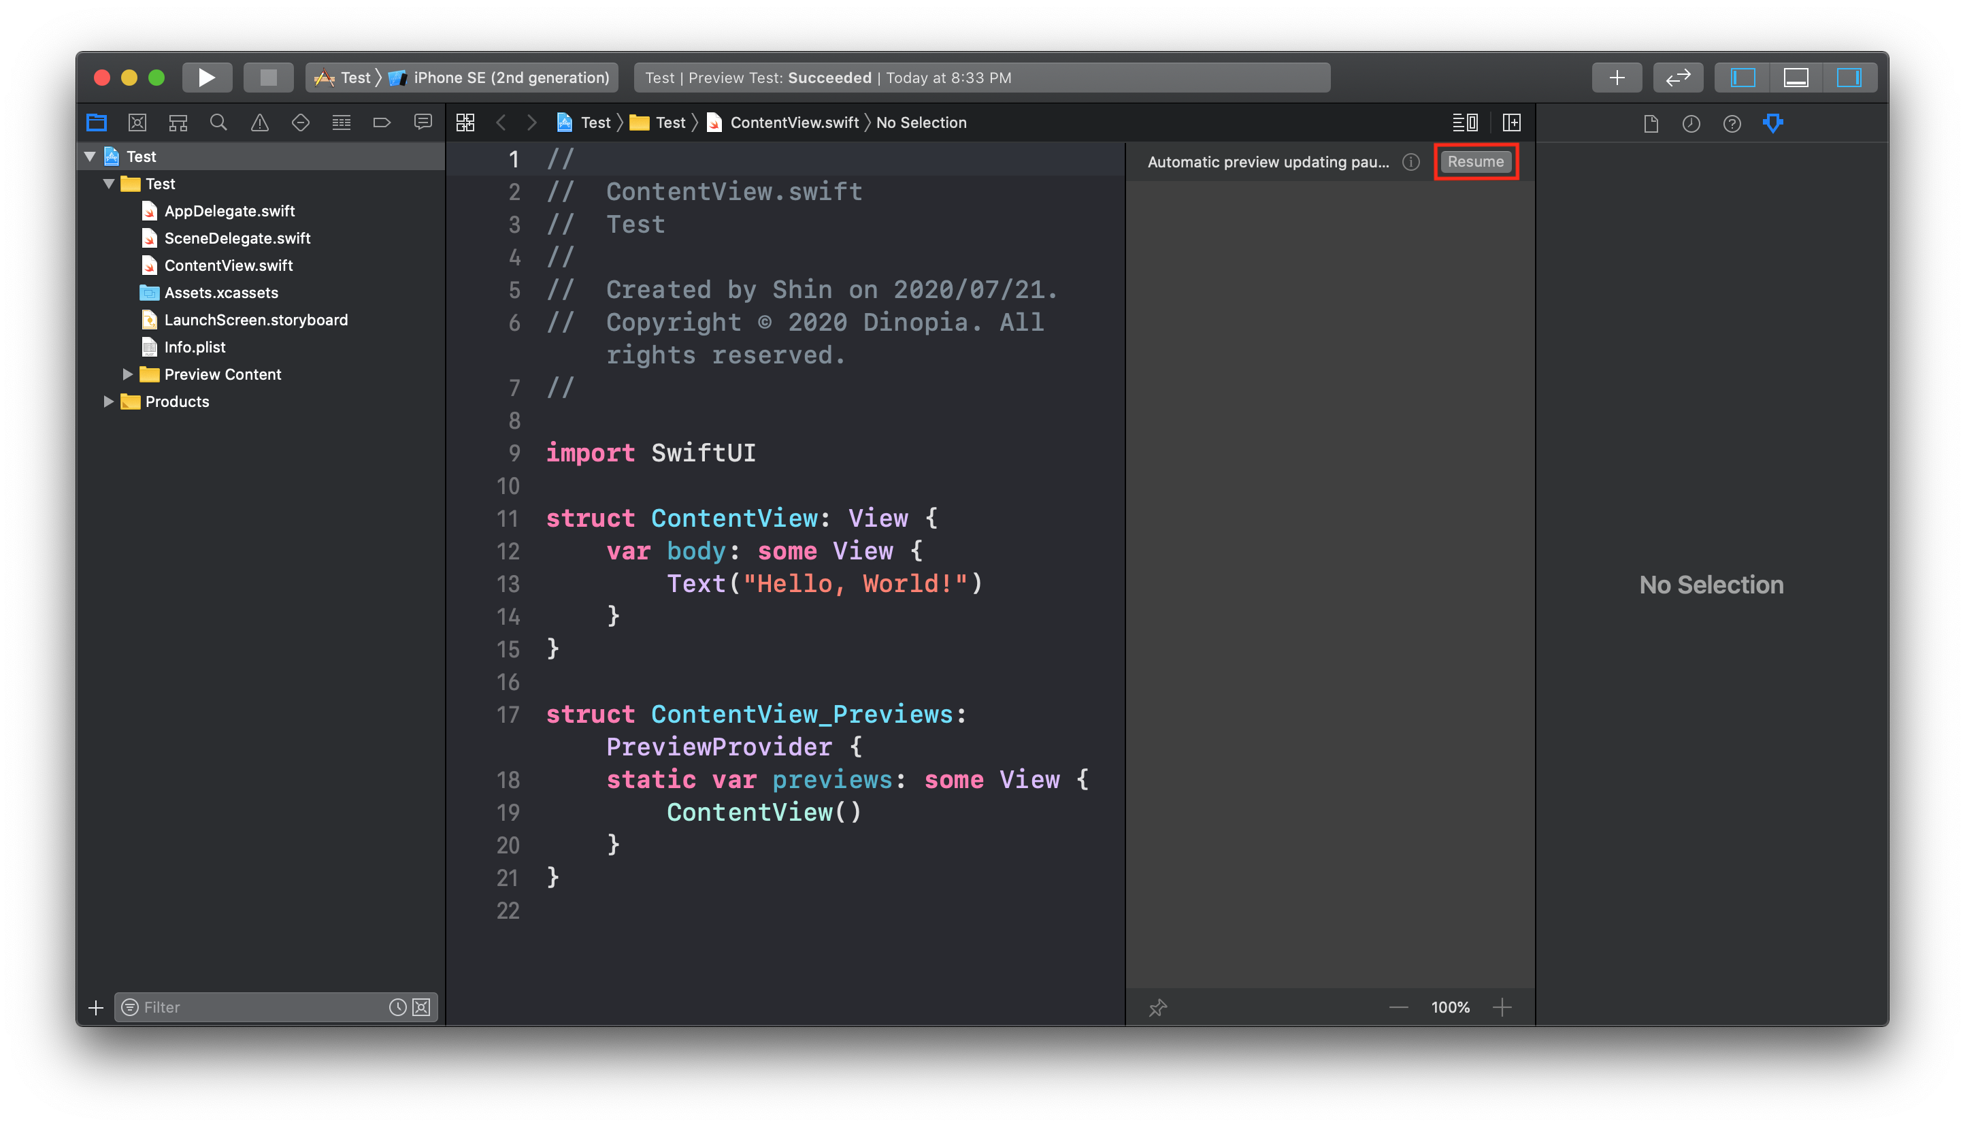1965x1127 pixels.
Task: Open the Find navigator magnifier icon
Action: pyautogui.click(x=219, y=122)
